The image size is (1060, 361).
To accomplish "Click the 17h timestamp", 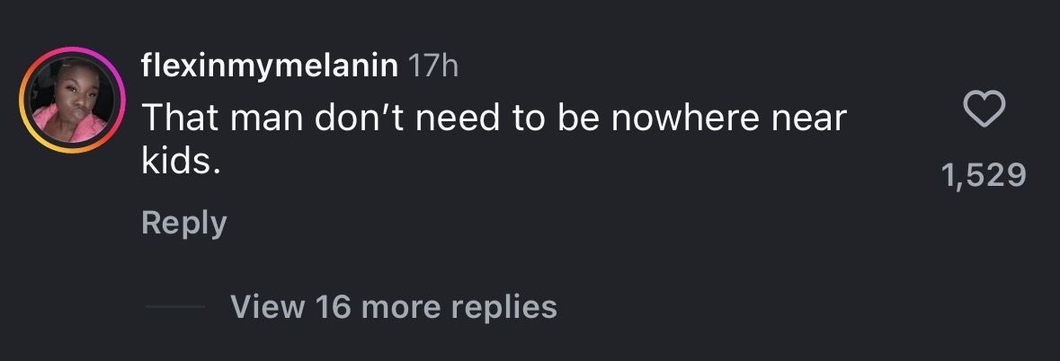I will (x=433, y=66).
